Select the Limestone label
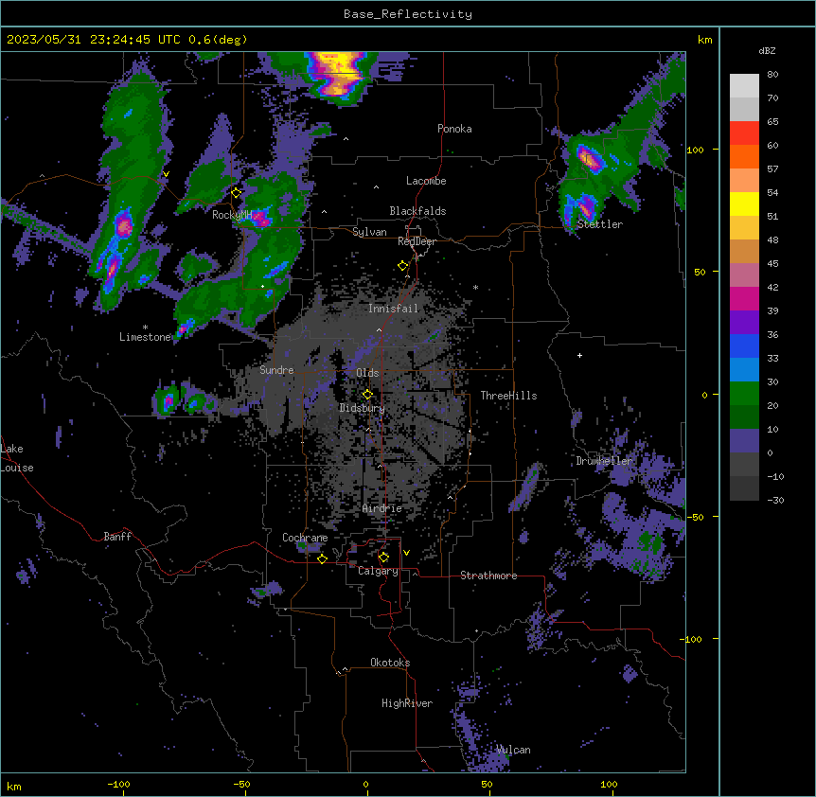Image resolution: width=816 pixels, height=797 pixels. (x=145, y=337)
